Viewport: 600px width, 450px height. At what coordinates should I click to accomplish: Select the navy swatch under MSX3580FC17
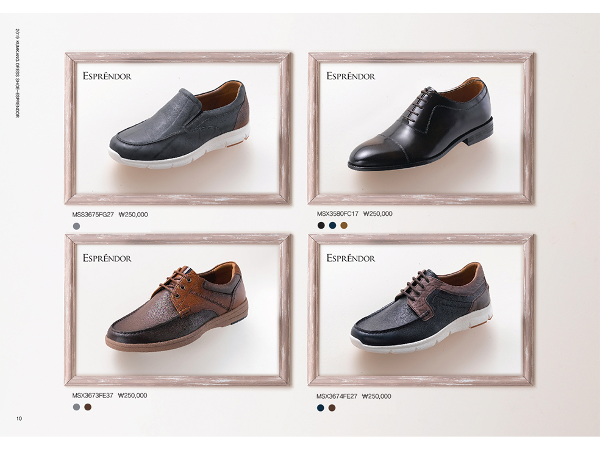pyautogui.click(x=332, y=226)
